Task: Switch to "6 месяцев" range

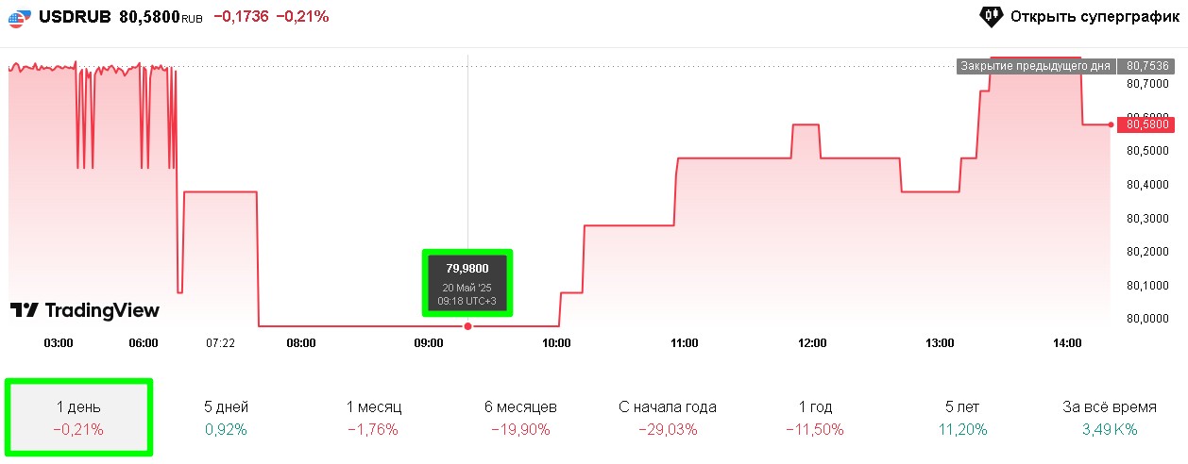Action: click(520, 418)
